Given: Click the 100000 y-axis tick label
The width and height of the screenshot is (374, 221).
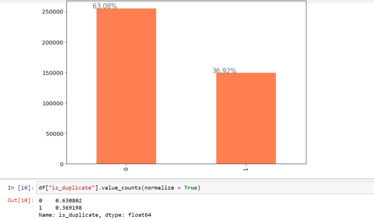Looking at the screenshot, I should [52, 103].
